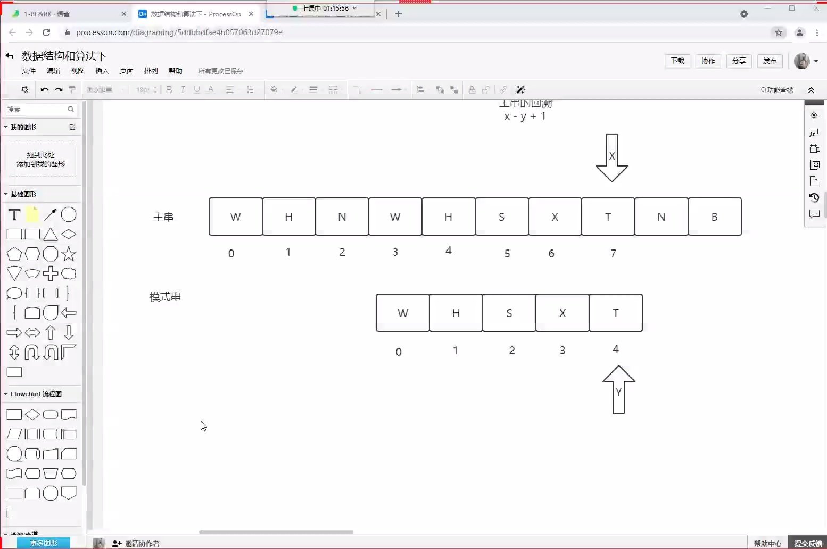Select the star shape in 基础图形
This screenshot has height=549, width=827.
pyautogui.click(x=69, y=254)
